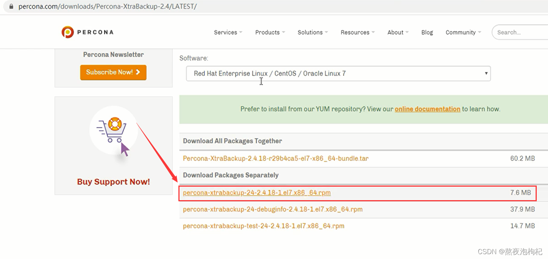
Task: Click the 60.2 MB file size
Action: click(x=522, y=159)
